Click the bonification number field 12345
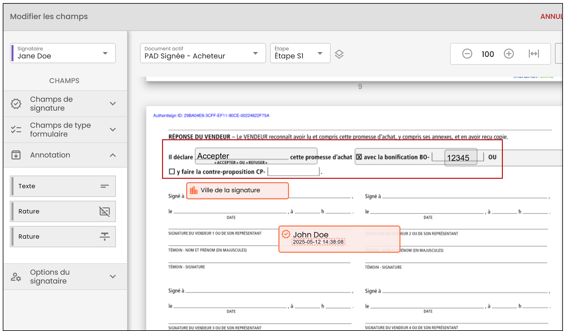The height and width of the screenshot is (331, 566). (461, 157)
